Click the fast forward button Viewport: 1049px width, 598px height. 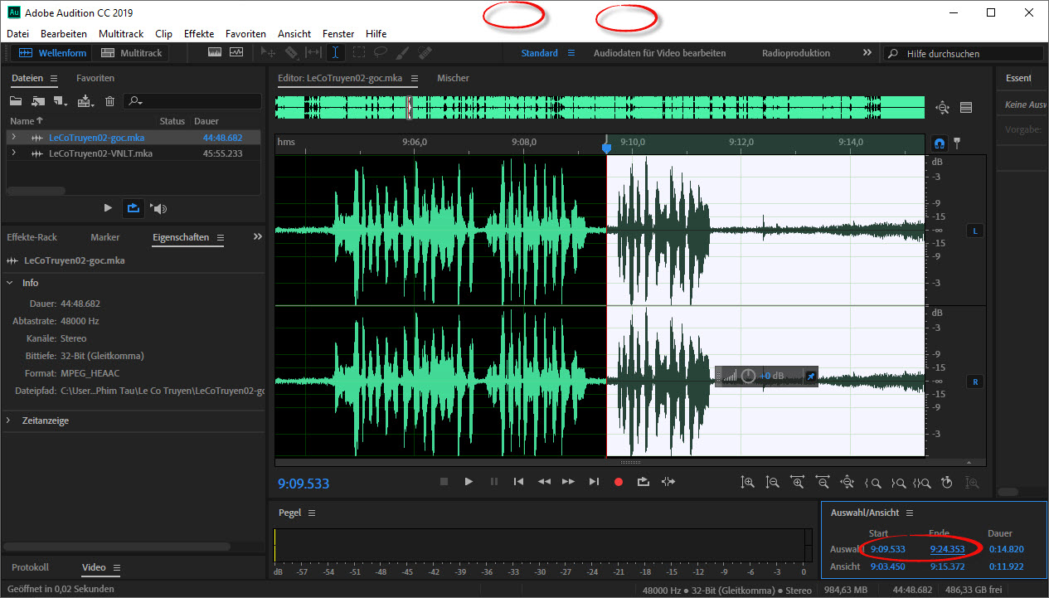(568, 481)
